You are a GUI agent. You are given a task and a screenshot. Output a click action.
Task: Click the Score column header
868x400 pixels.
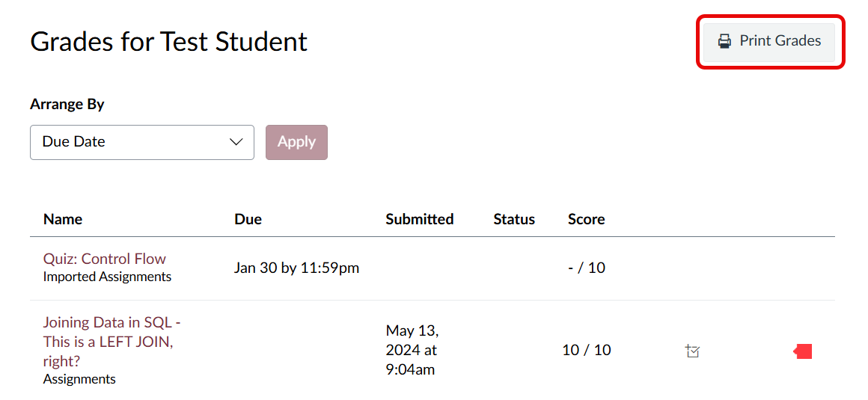point(586,219)
